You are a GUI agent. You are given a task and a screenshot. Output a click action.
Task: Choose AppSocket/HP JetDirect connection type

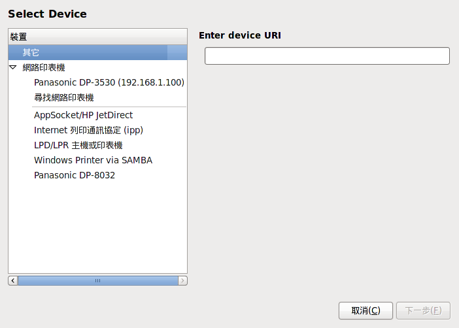[x=84, y=115]
